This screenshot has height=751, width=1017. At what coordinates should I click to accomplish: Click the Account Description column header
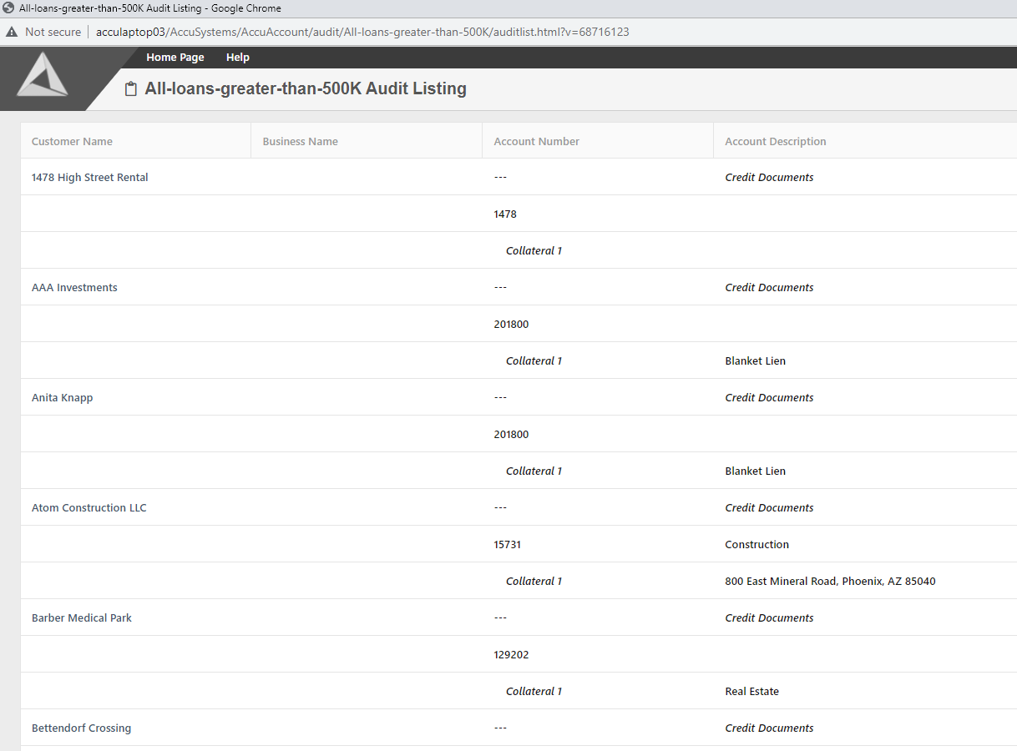click(x=775, y=142)
